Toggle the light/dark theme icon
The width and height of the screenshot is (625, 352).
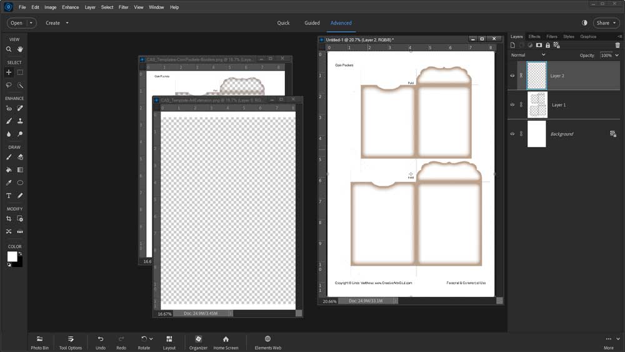[584, 23]
